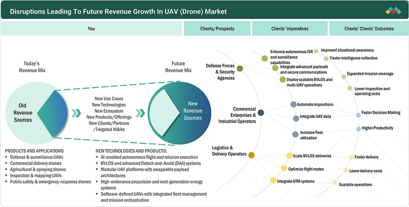Click the "Today's Revenue Mix" label
Image resolution: width=409 pixels, height=207 pixels.
coord(32,67)
